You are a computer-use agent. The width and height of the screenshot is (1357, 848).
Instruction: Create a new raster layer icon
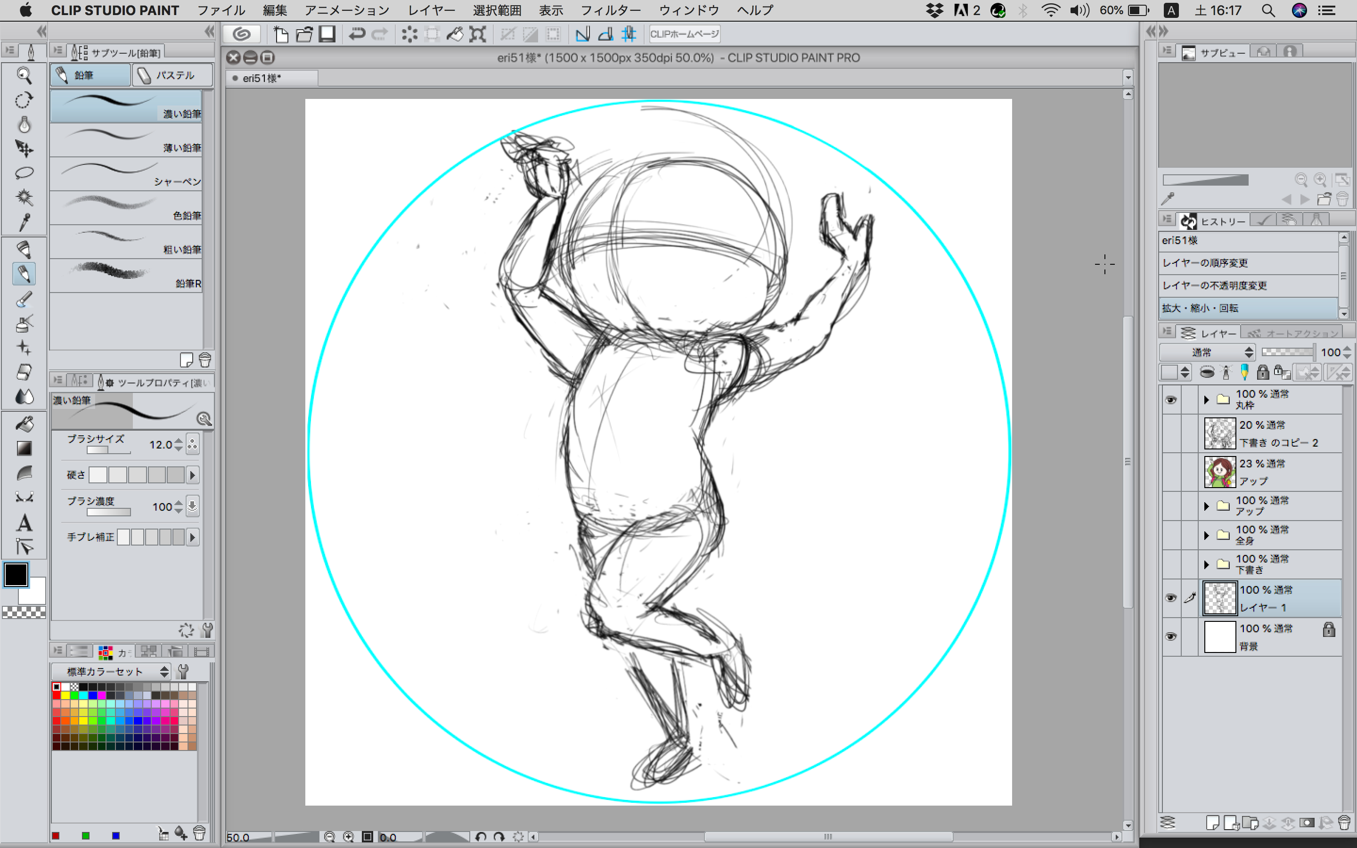coord(1212,823)
